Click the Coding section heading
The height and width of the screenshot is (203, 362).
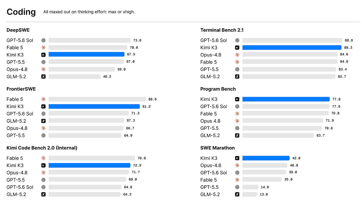(x=21, y=12)
